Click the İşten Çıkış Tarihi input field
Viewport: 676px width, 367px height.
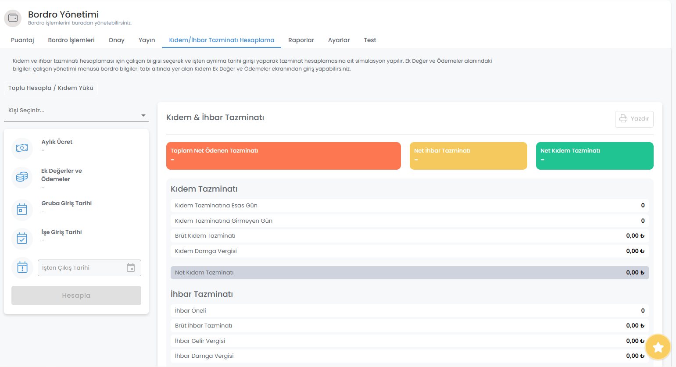coord(89,268)
